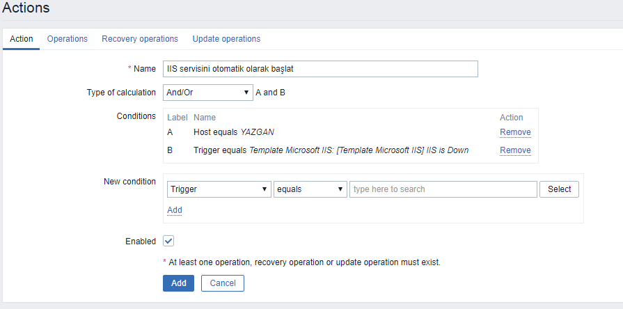
Task: Open the Recovery operations tab
Action: pyautogui.click(x=140, y=39)
